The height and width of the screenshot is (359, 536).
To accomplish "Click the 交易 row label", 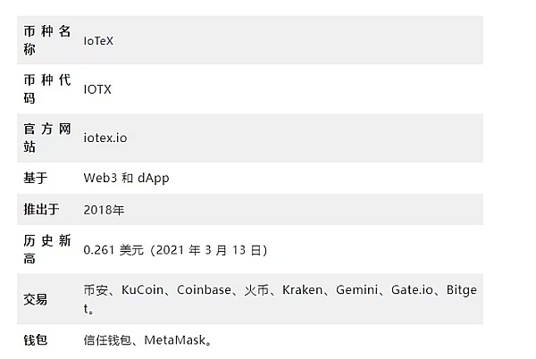I will (x=36, y=299).
